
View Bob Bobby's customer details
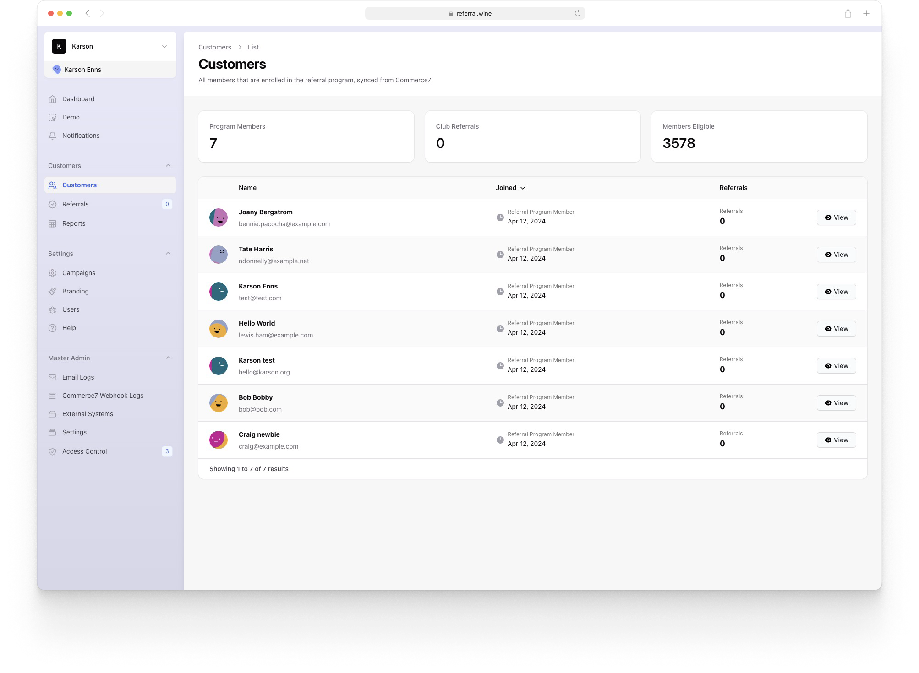click(x=836, y=403)
